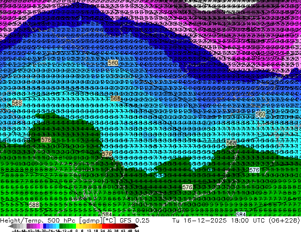Screen dimensions: 301x232
Task: Click the gray left arrow end of color scale
Action: click(11, 226)
